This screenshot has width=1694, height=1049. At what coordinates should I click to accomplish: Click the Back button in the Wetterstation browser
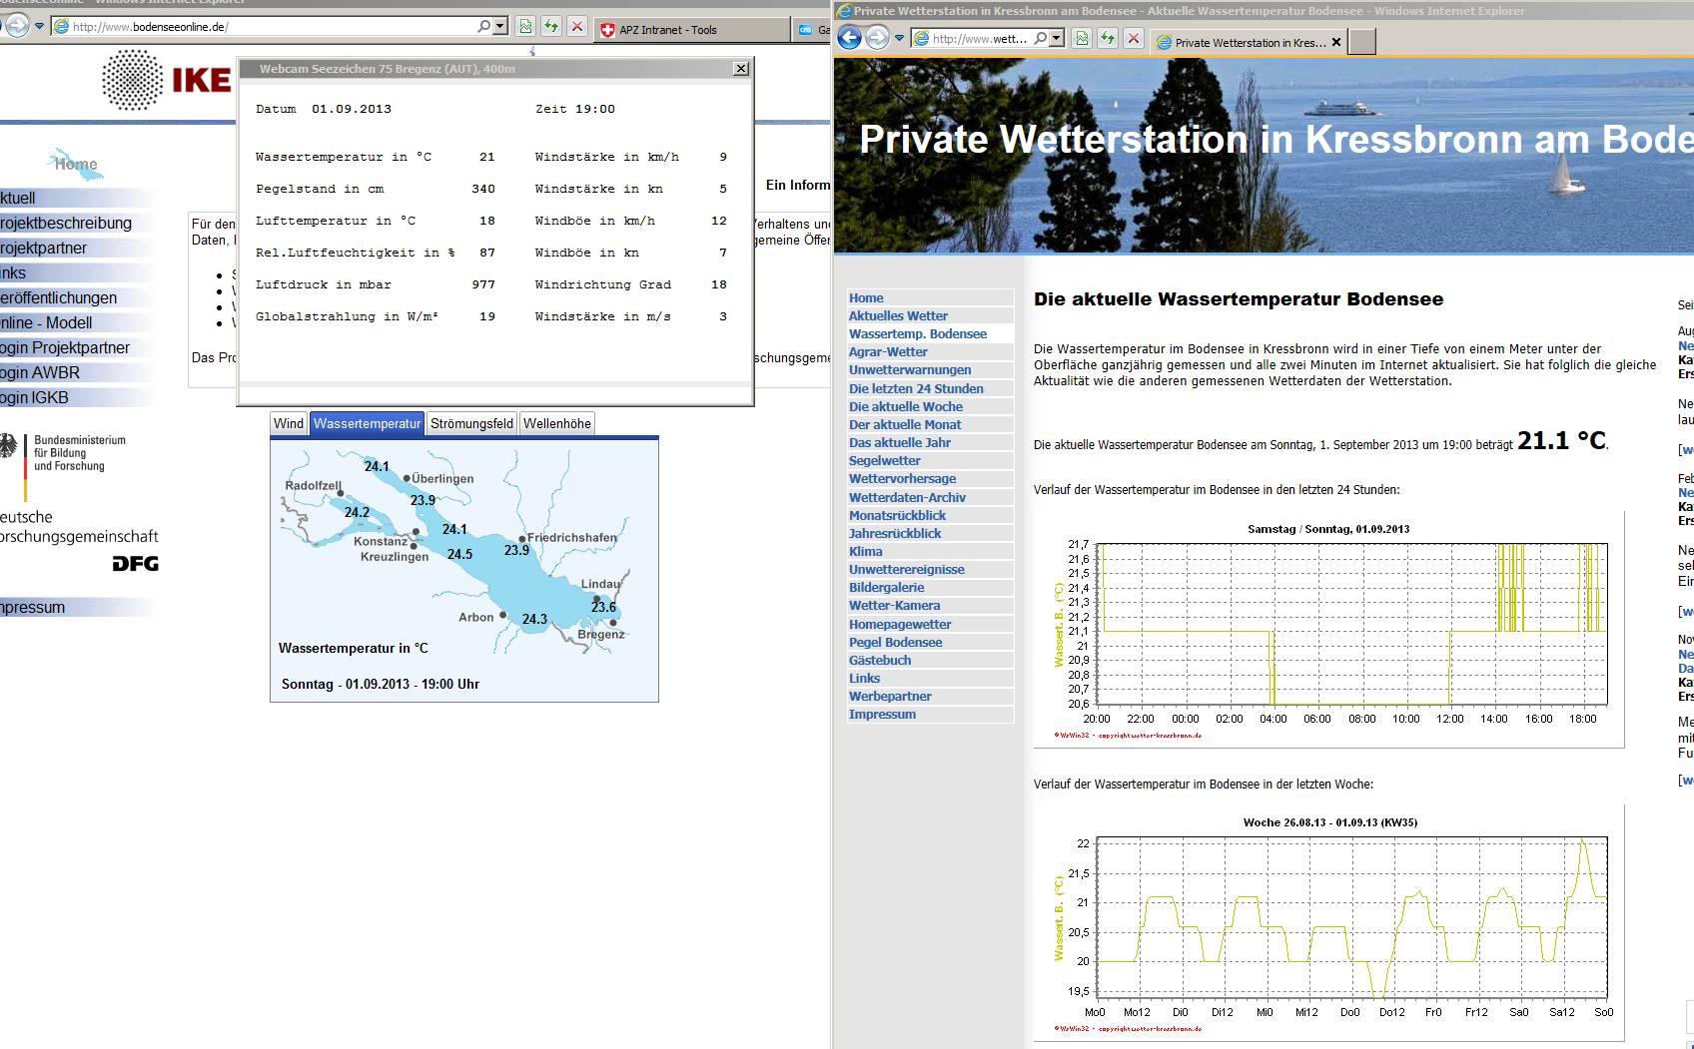tap(849, 39)
